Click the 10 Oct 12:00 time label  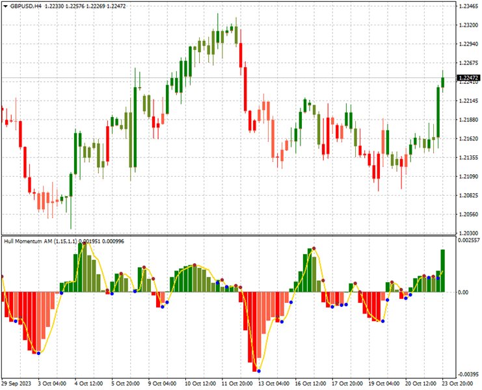coord(200,383)
